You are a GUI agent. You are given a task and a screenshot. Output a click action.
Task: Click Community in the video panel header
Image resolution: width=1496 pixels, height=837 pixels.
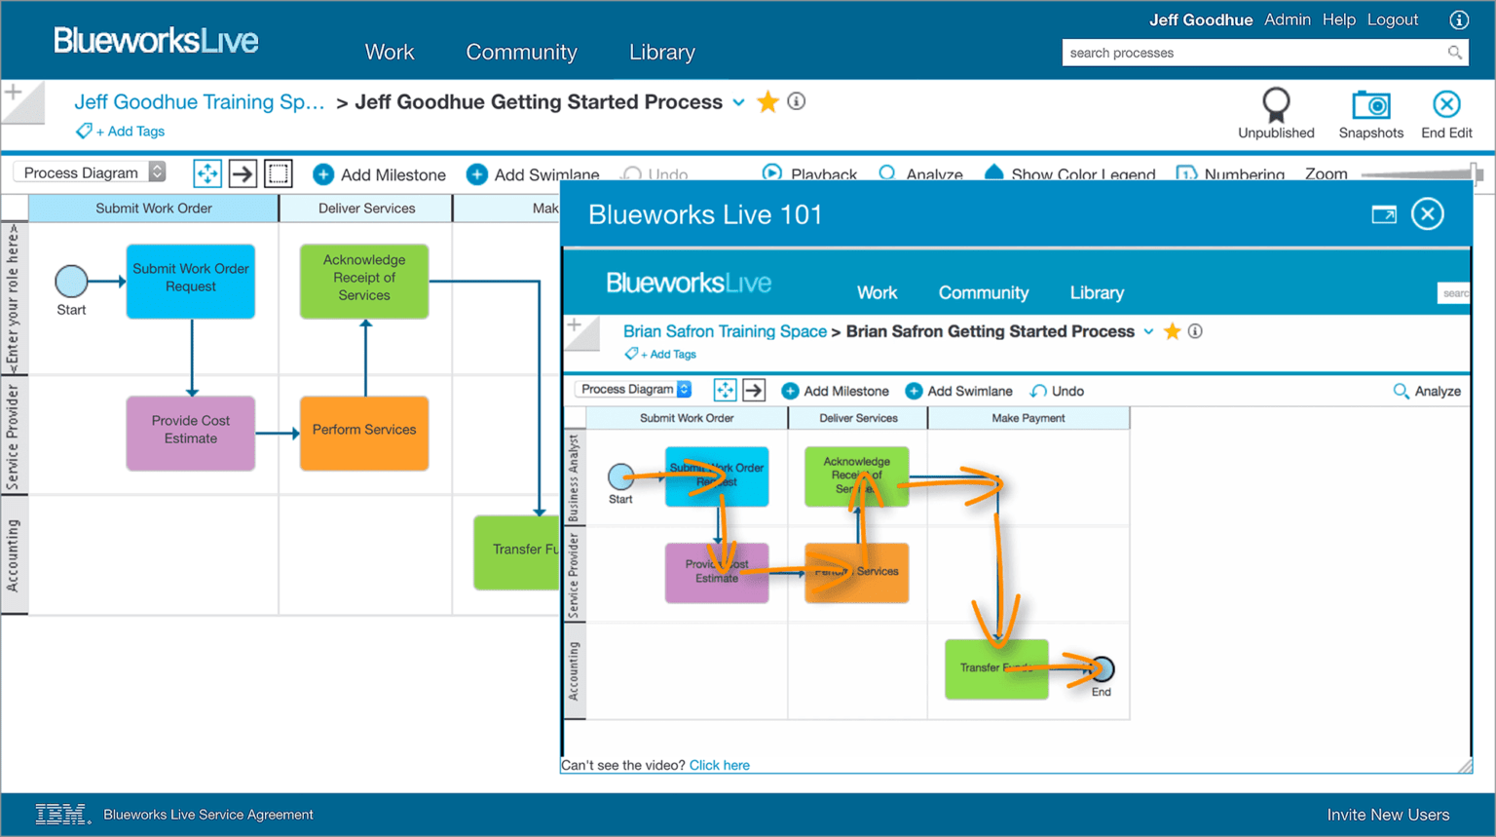(984, 292)
